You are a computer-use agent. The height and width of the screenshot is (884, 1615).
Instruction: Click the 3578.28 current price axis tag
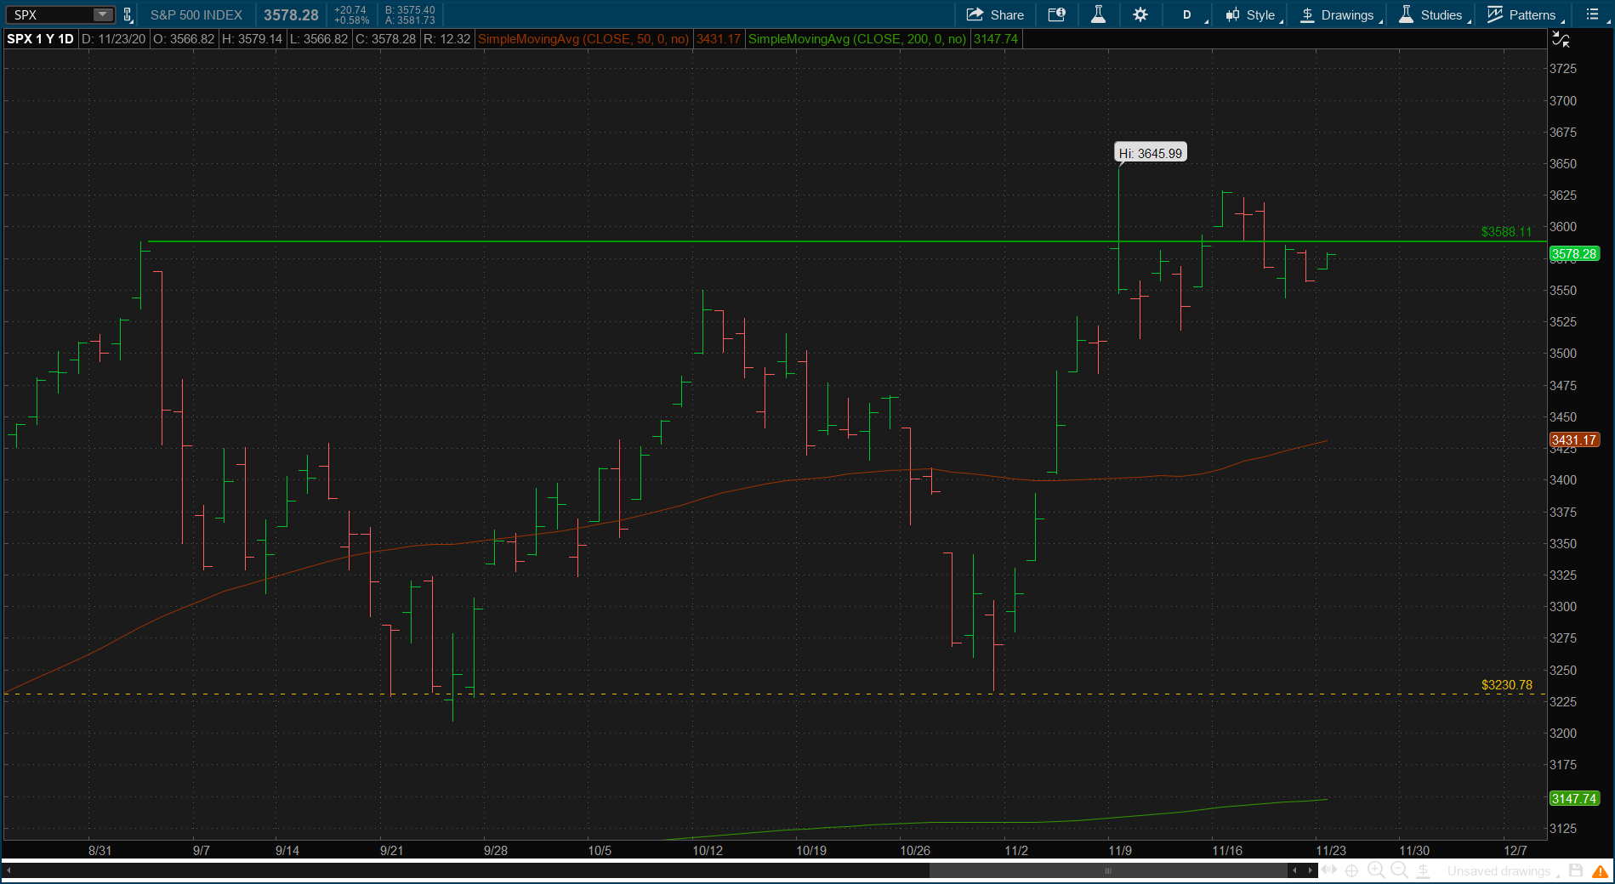(1574, 253)
